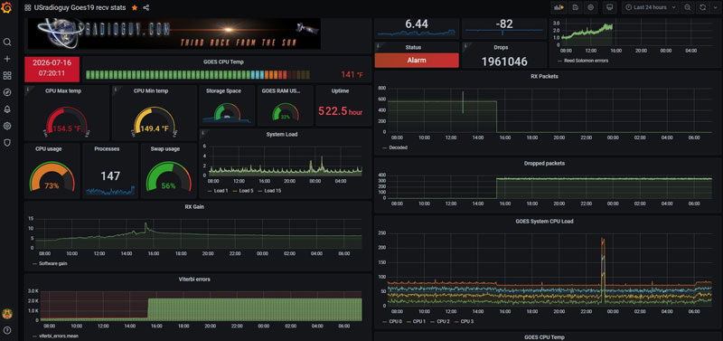Share dashboard via share icon
723x341 pixels.
click(146, 8)
